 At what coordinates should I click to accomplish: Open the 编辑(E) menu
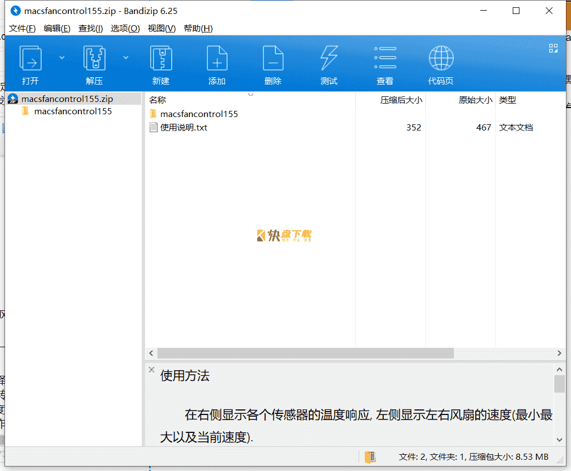[57, 29]
